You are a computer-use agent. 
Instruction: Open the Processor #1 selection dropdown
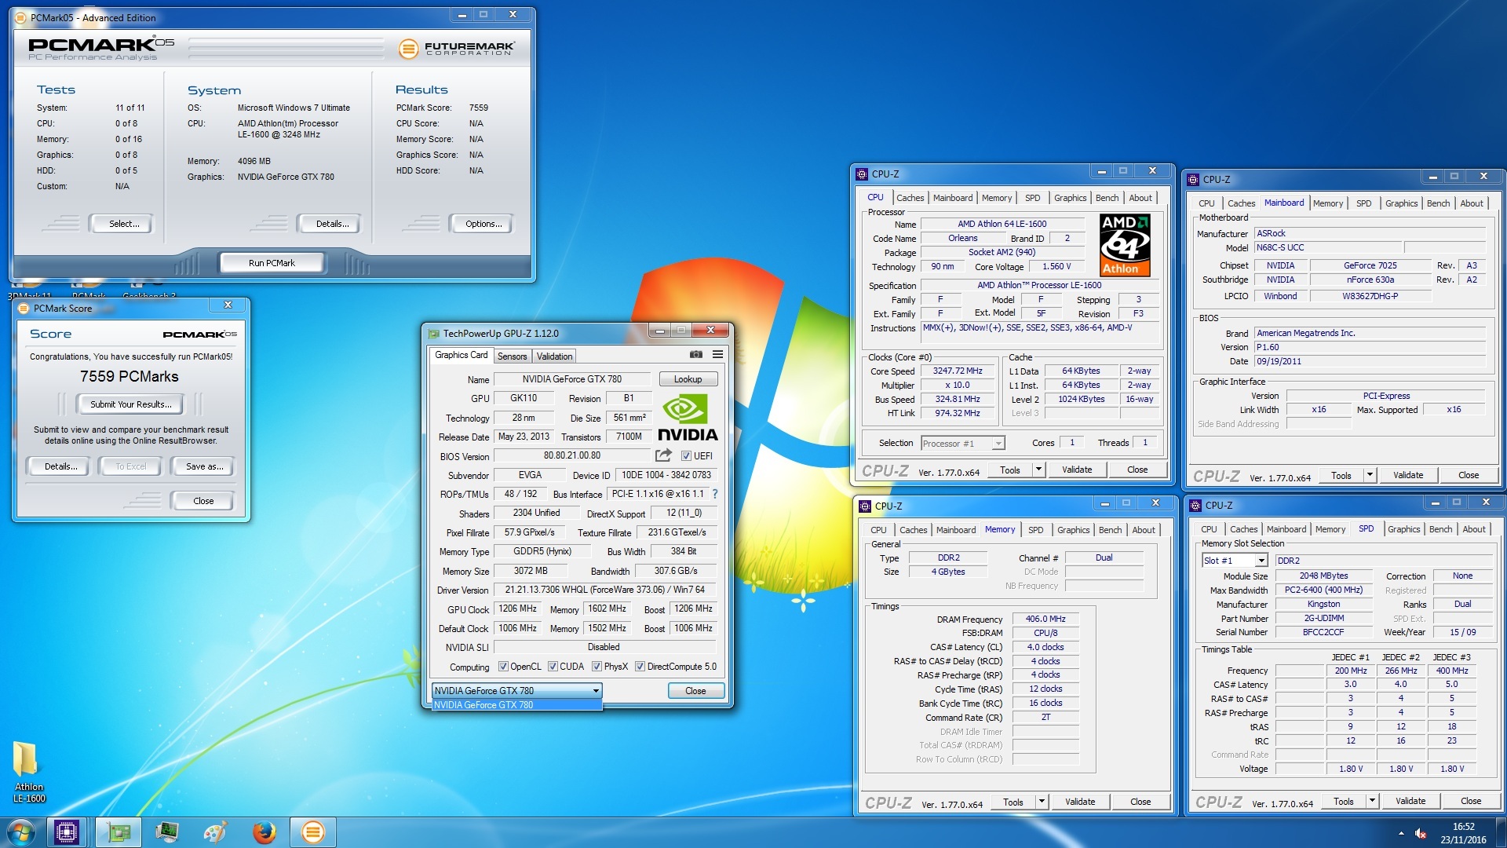click(x=963, y=444)
